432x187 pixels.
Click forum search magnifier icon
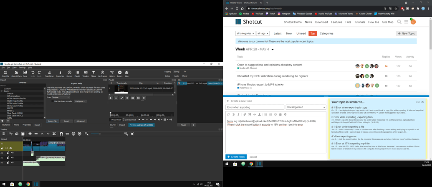tap(399, 22)
